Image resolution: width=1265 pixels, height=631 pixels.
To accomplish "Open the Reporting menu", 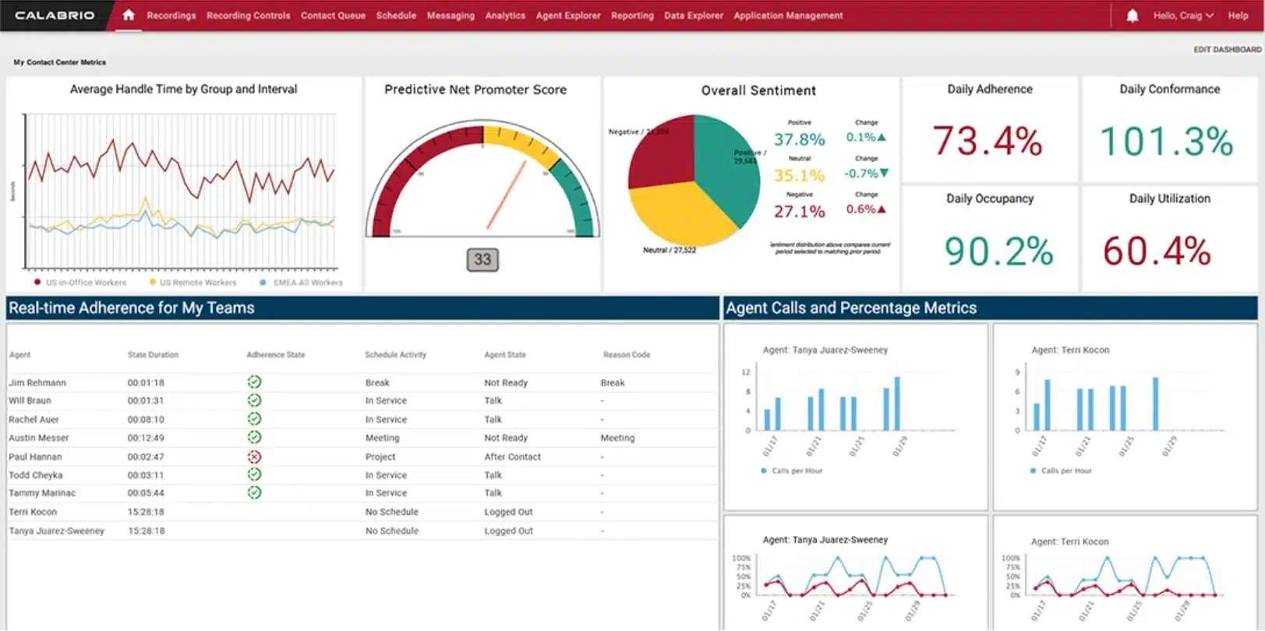I will tap(632, 16).
